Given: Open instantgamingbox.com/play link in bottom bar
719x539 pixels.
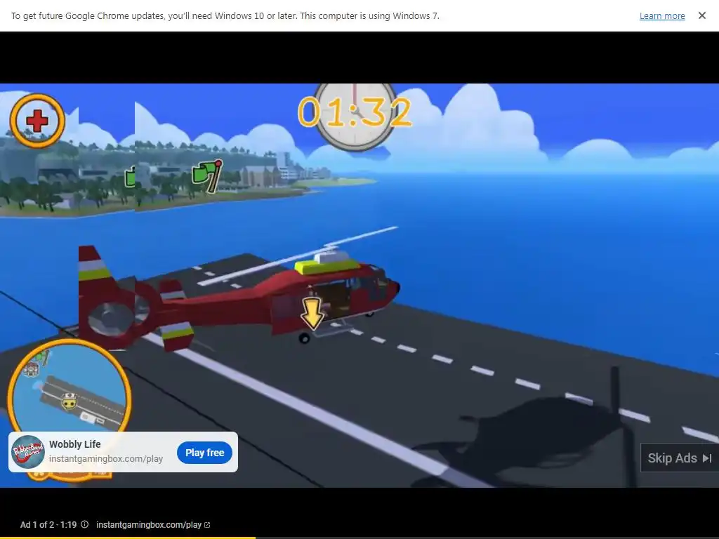Looking at the screenshot, I should [x=153, y=525].
